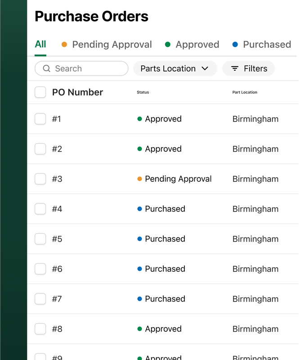The width and height of the screenshot is (300, 360).
Task: Sort by PO Number column header
Action: click(x=77, y=92)
